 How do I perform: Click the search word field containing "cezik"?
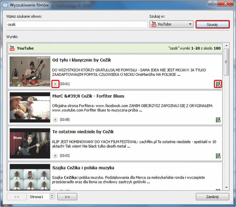coord(77,24)
